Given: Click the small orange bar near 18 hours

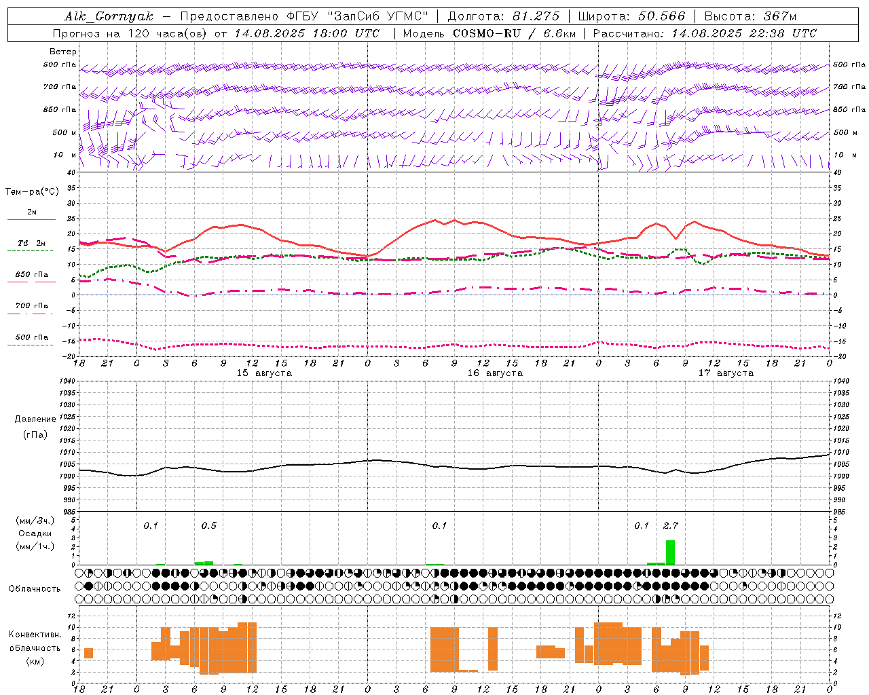Looking at the screenshot, I should click(x=88, y=653).
